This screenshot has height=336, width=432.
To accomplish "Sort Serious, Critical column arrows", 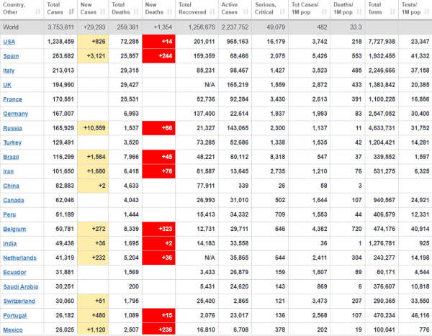I will 282,12.
